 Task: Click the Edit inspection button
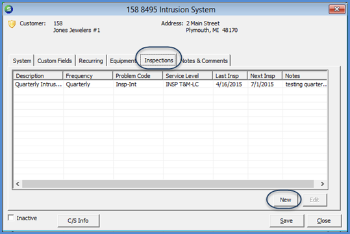(314, 200)
